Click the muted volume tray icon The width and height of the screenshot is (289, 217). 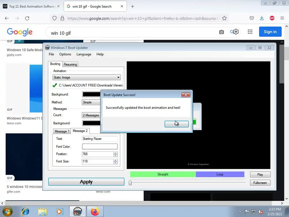[260, 212]
